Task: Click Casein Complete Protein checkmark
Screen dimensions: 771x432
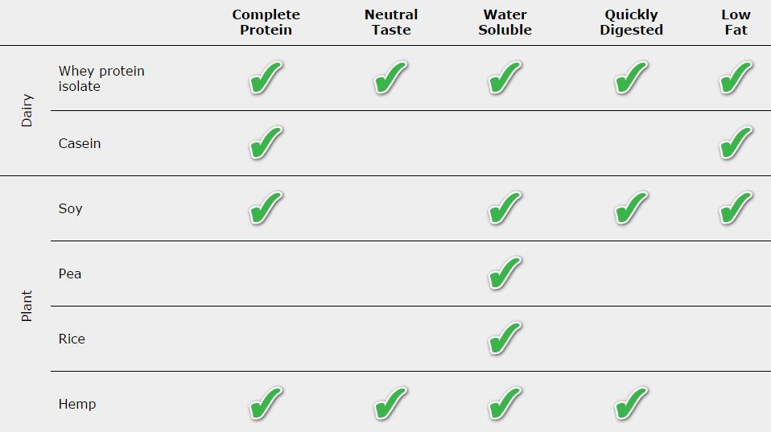Action: click(x=266, y=143)
